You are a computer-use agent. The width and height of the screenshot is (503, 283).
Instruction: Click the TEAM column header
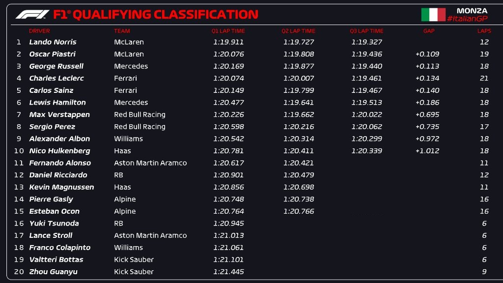click(122, 31)
